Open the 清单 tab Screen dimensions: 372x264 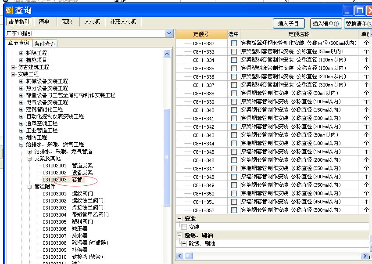(x=44, y=22)
